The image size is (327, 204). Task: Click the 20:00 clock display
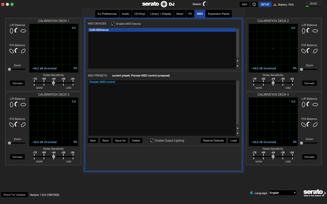pyautogui.click(x=313, y=4)
